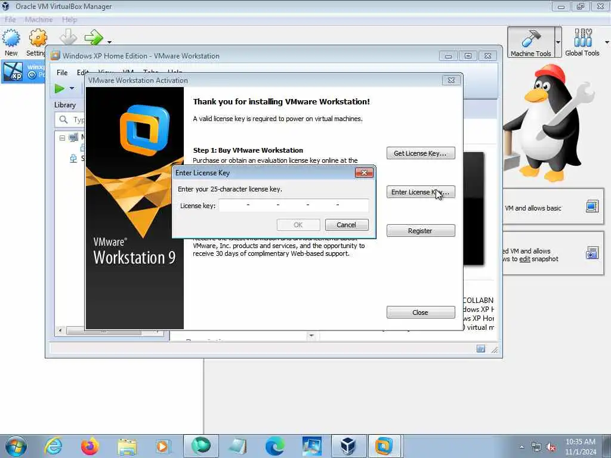Open the media player taskbar icon

tap(162, 446)
